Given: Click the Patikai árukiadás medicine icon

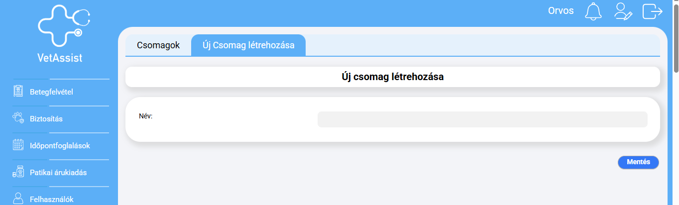Looking at the screenshot, I should tap(18, 173).
